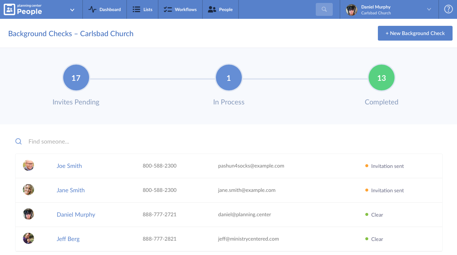Click Daniel Murphy's avatar in the header
457x255 pixels.
351,9
